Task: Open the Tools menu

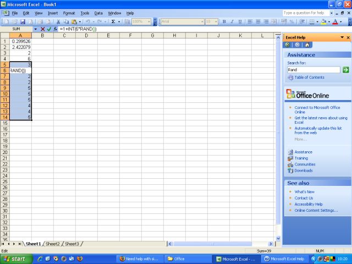Action: [x=85, y=13]
